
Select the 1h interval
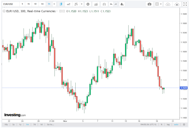(x=29, y=4)
